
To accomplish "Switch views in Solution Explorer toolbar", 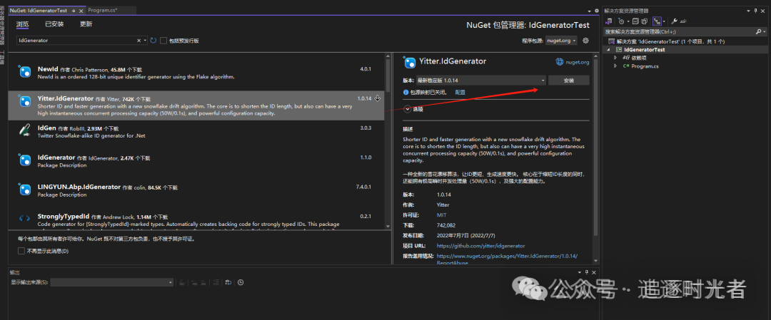I will 609,21.
